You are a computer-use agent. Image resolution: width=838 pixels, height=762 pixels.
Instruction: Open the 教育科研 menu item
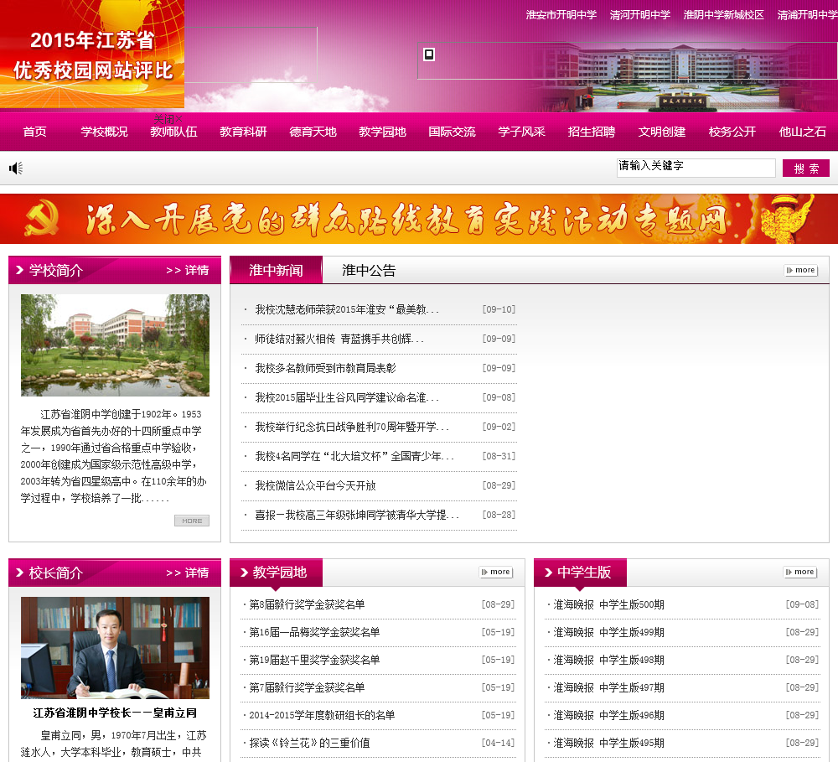[x=243, y=132]
